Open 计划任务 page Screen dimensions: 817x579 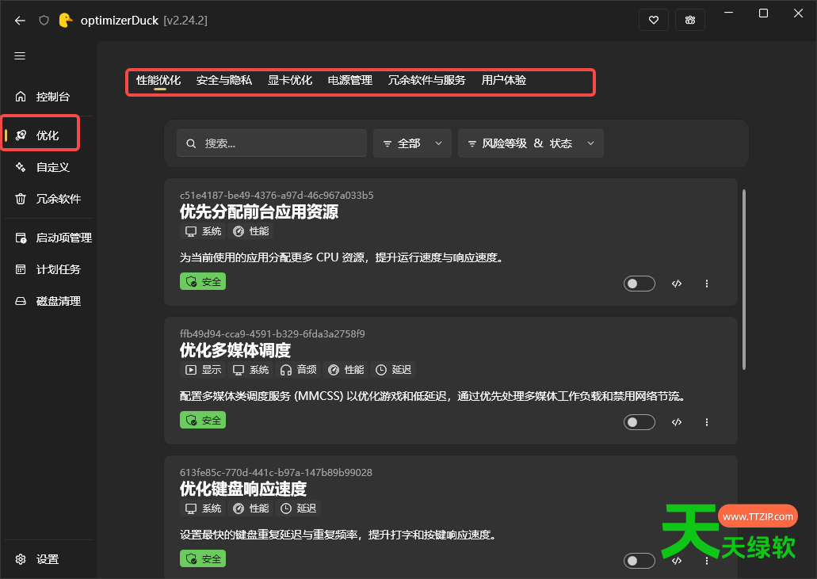[x=48, y=269]
